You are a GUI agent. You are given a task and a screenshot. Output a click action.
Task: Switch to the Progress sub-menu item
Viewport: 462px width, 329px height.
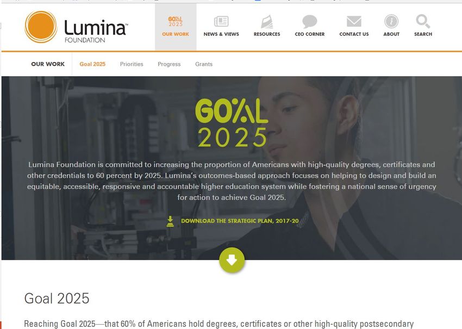(x=169, y=64)
